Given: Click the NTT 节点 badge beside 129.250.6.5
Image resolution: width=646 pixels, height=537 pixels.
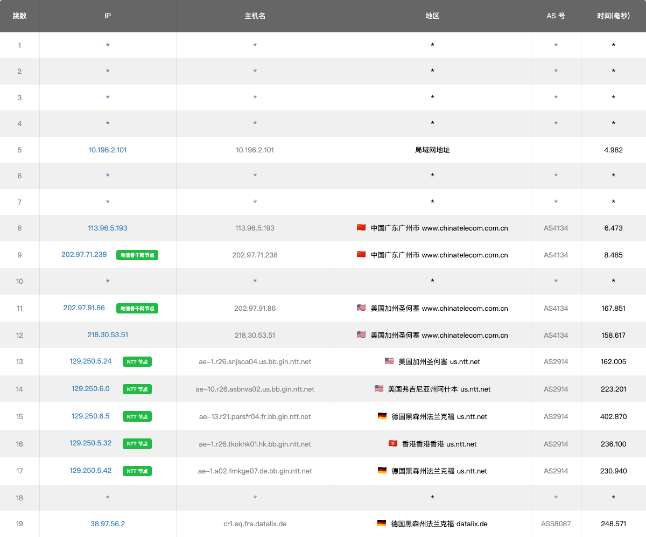Looking at the screenshot, I should tap(137, 417).
